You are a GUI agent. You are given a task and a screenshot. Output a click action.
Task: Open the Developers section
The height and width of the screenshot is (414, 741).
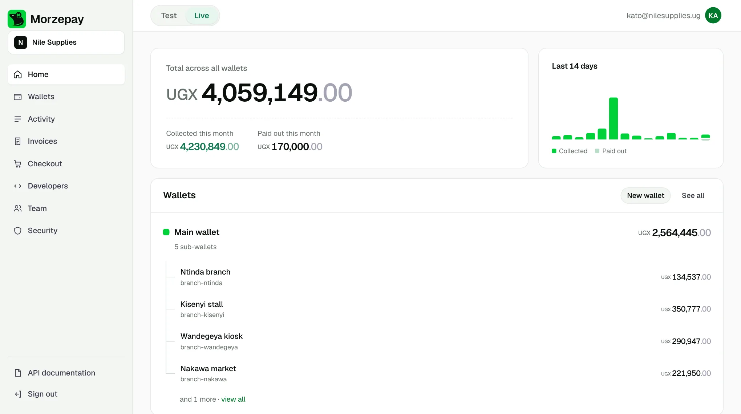click(x=66, y=186)
